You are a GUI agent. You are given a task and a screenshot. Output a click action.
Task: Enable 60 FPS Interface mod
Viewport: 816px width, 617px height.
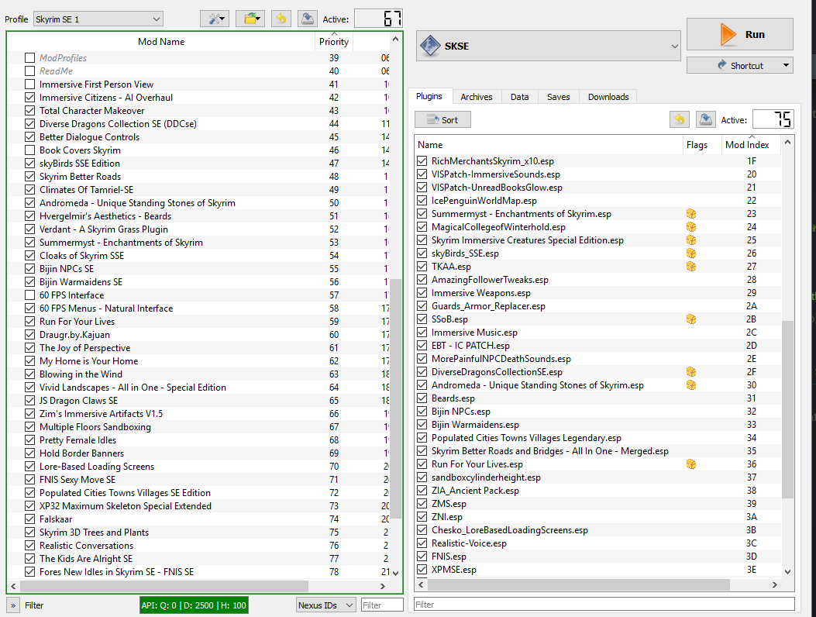point(29,295)
